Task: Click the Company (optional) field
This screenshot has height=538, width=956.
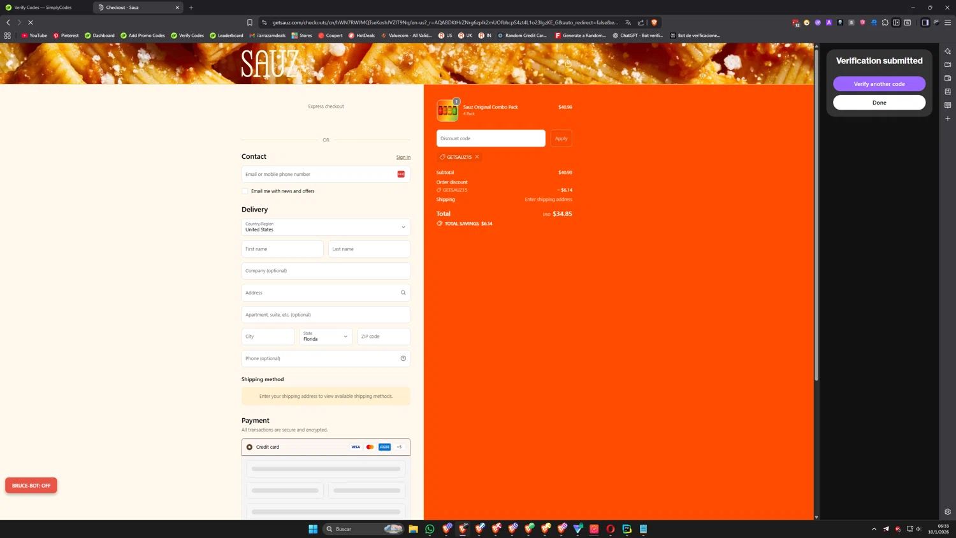Action: click(x=326, y=271)
